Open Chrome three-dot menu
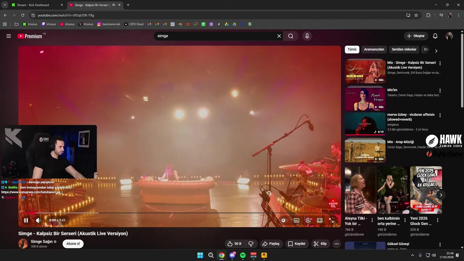Image resolution: width=464 pixels, height=261 pixels. coord(459,15)
